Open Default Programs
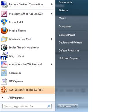Screen dimensions: 137x112 point(69,50)
